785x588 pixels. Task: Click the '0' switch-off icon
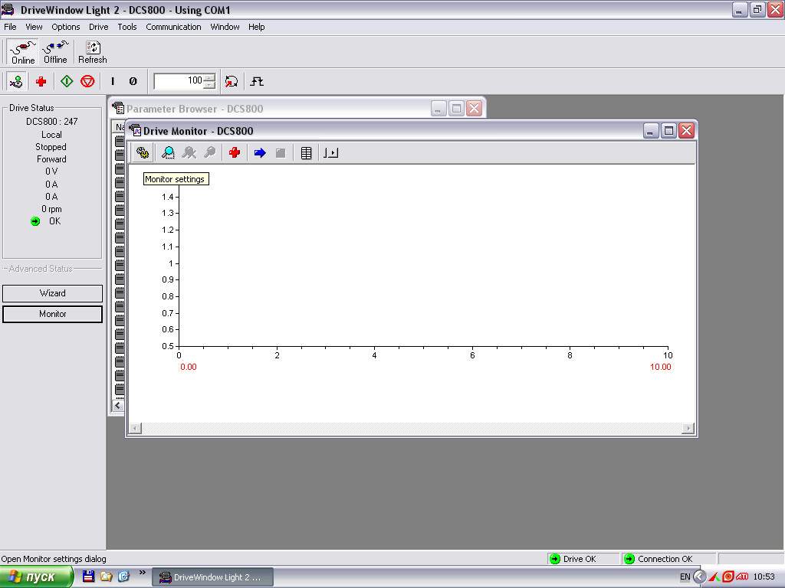point(133,81)
